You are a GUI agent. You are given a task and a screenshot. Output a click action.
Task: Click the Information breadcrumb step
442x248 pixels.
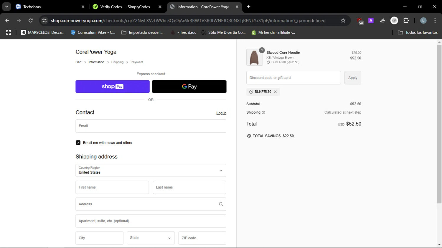[96, 62]
